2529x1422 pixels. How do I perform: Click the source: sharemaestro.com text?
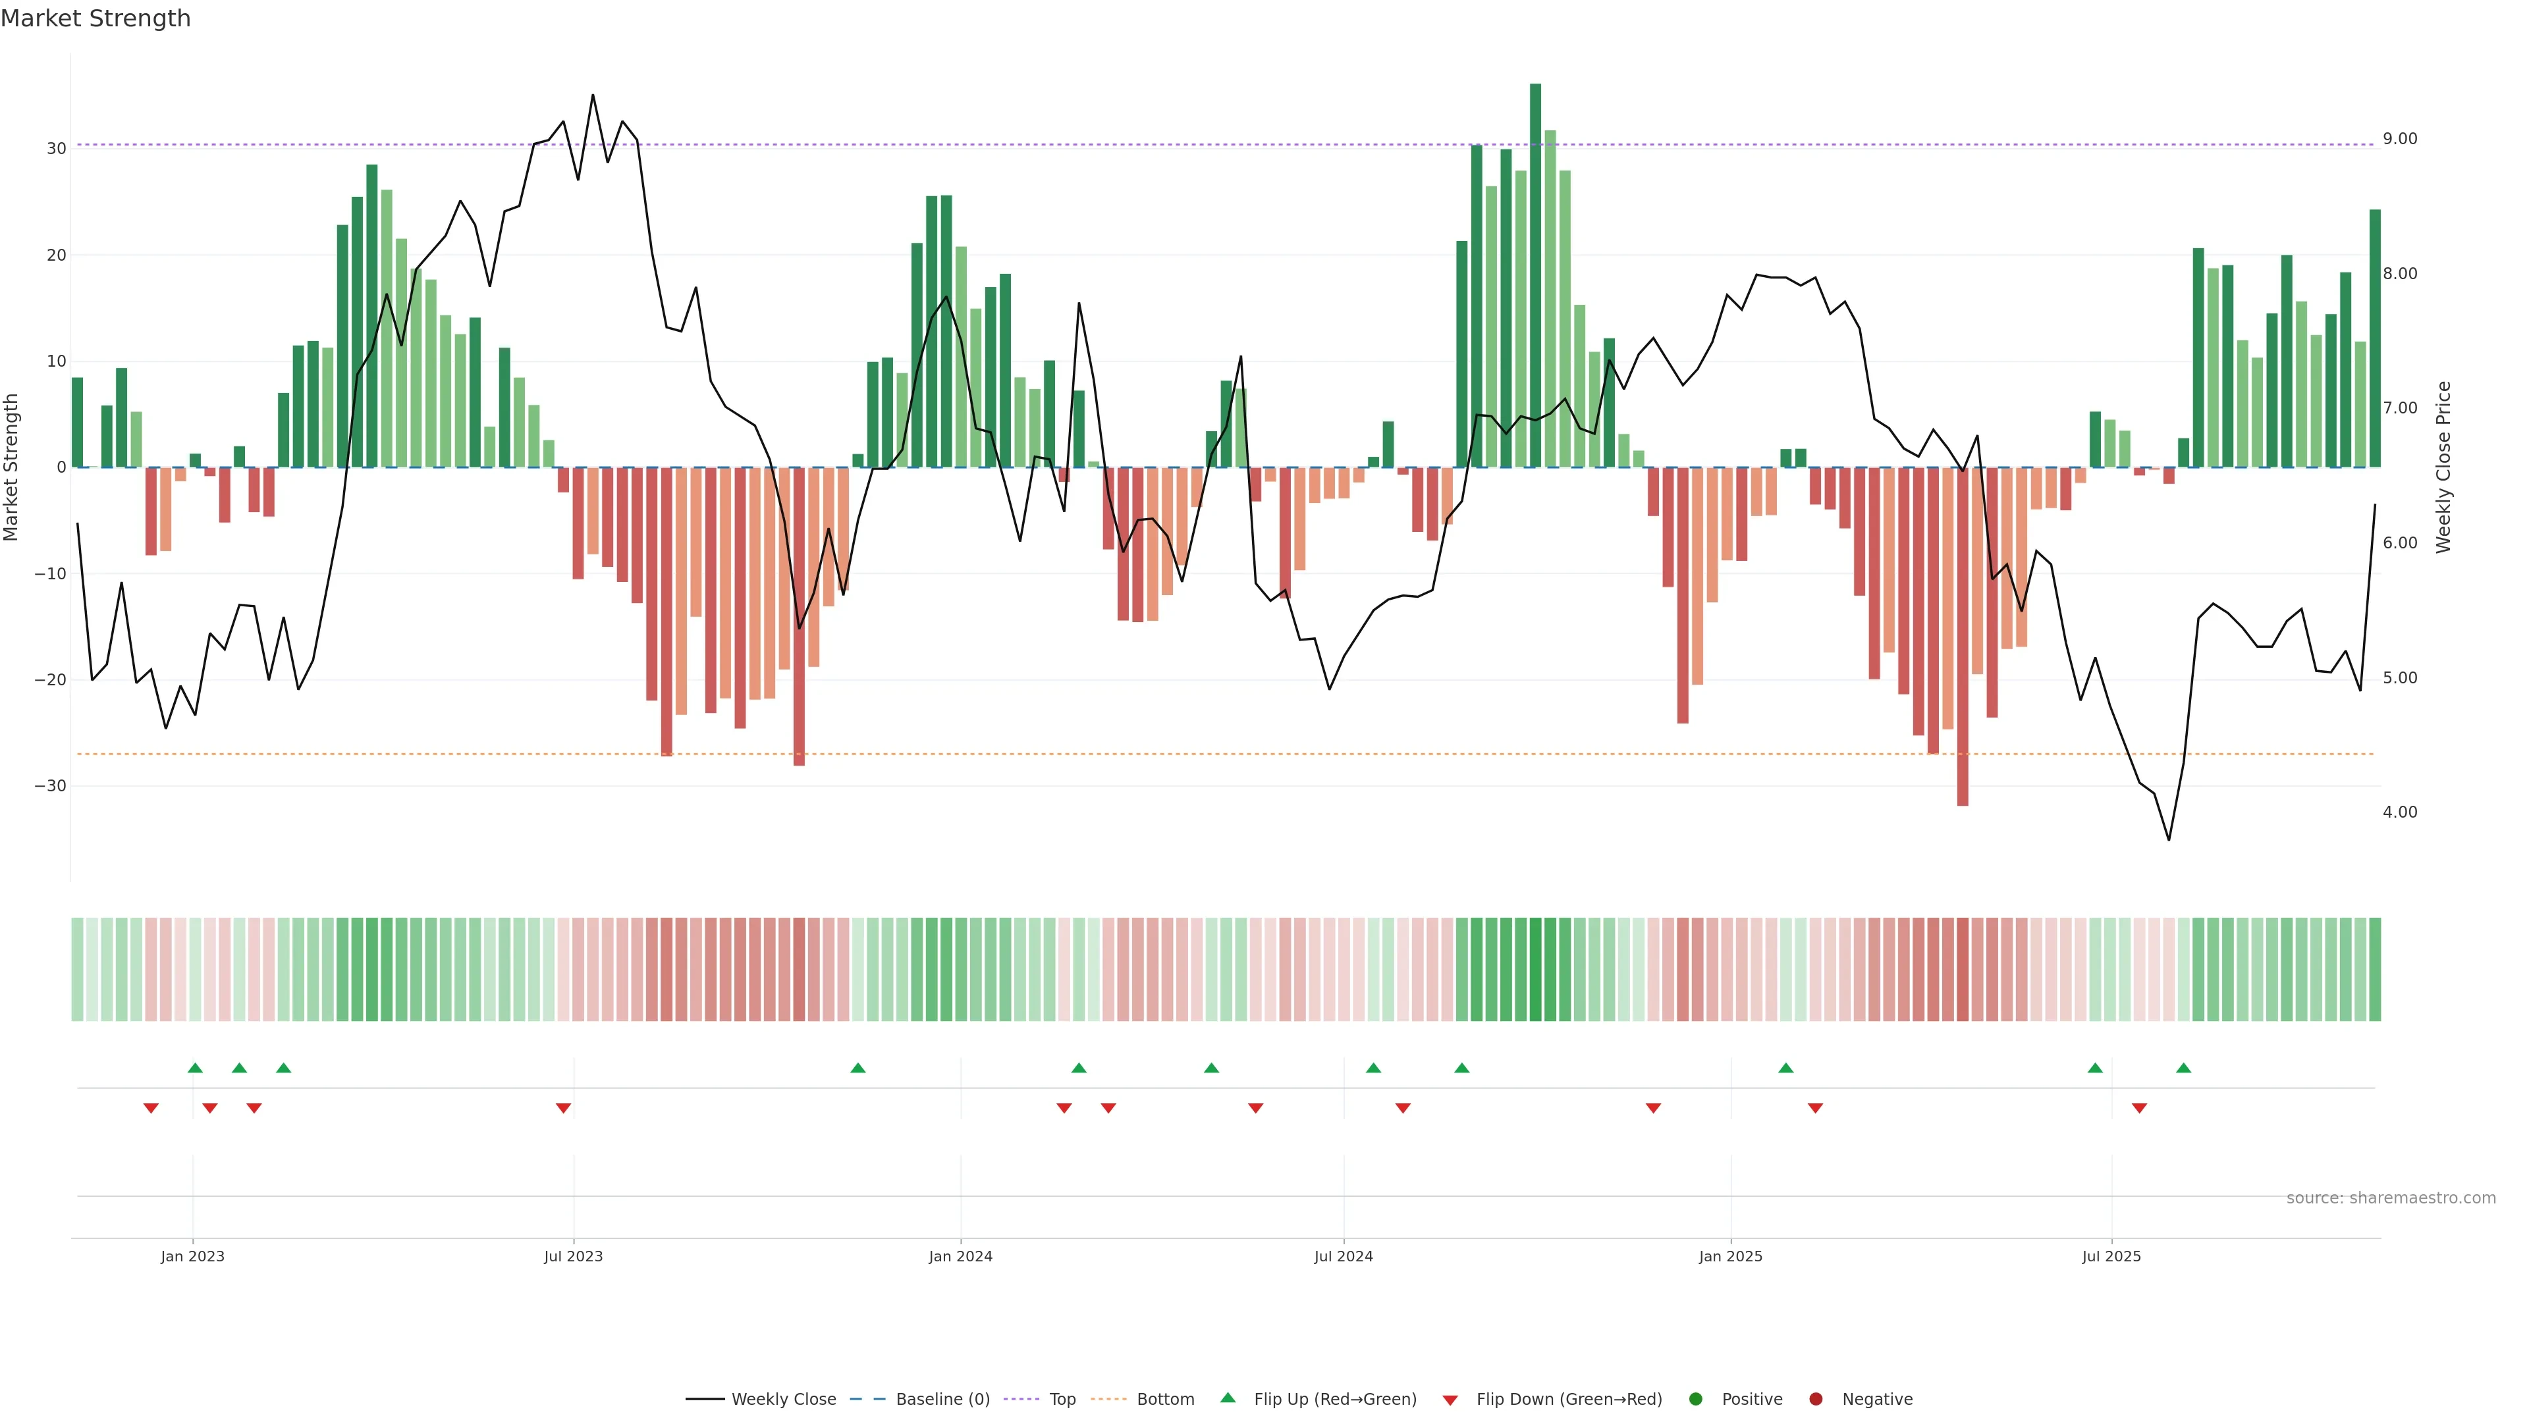[2391, 1198]
